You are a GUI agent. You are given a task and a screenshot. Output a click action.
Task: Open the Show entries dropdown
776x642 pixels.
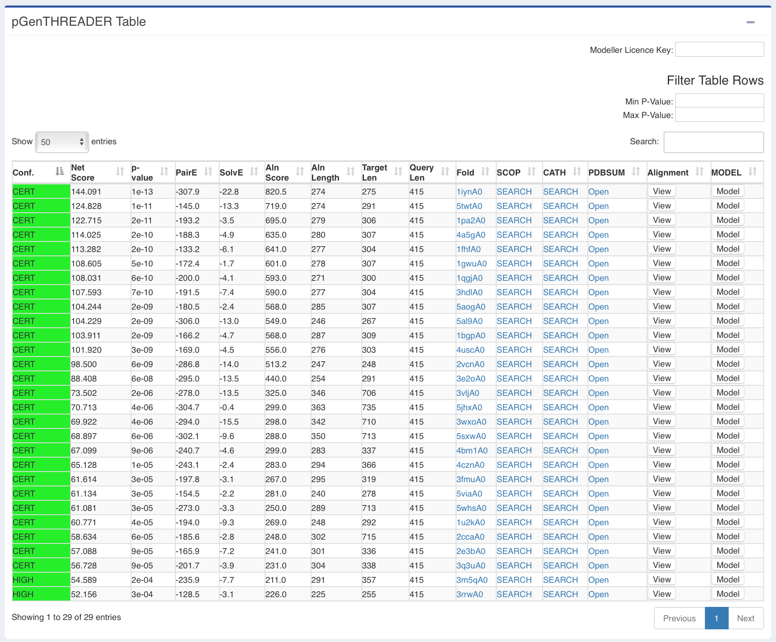tap(62, 142)
